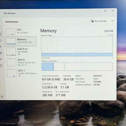Viewport: 126px width, 126px height.
Task: Click blue in-use segment of Memory composition
Action: (47, 67)
